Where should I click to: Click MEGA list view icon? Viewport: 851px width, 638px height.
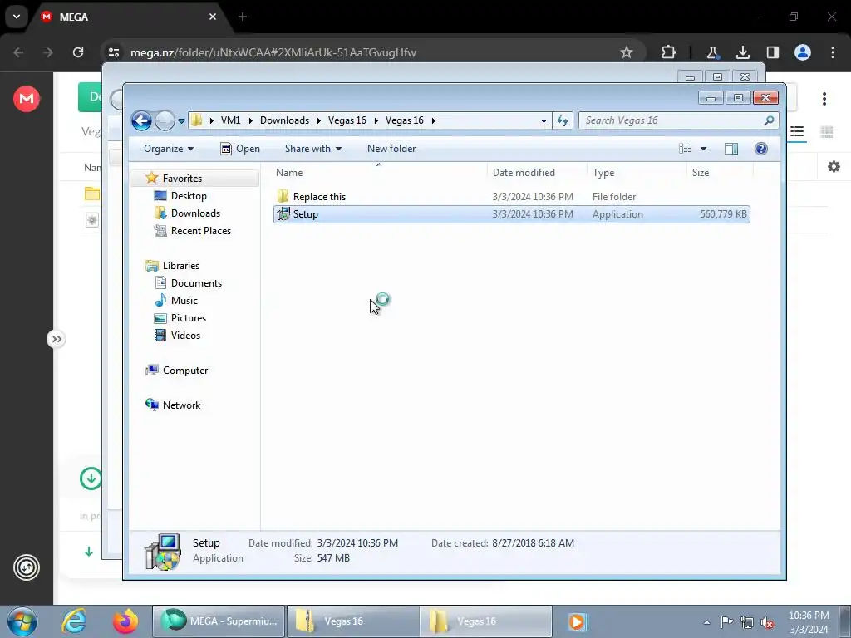click(797, 132)
